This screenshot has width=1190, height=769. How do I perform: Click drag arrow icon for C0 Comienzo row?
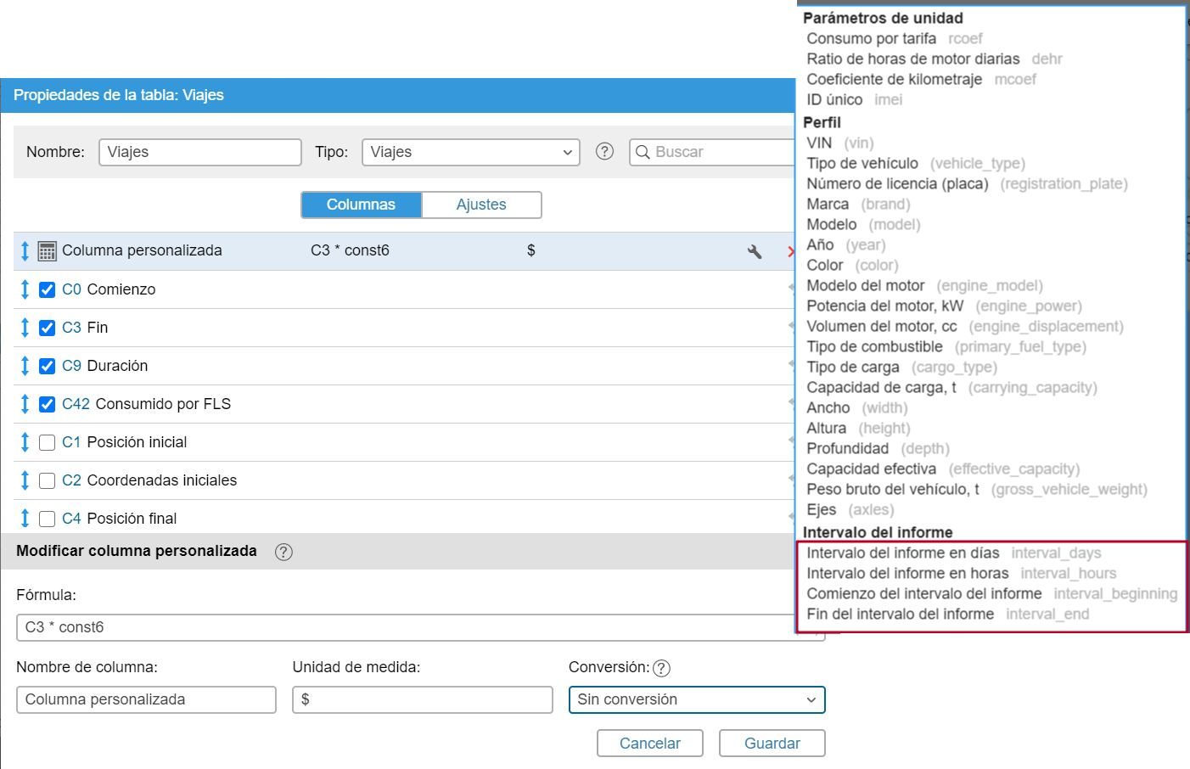(x=25, y=289)
